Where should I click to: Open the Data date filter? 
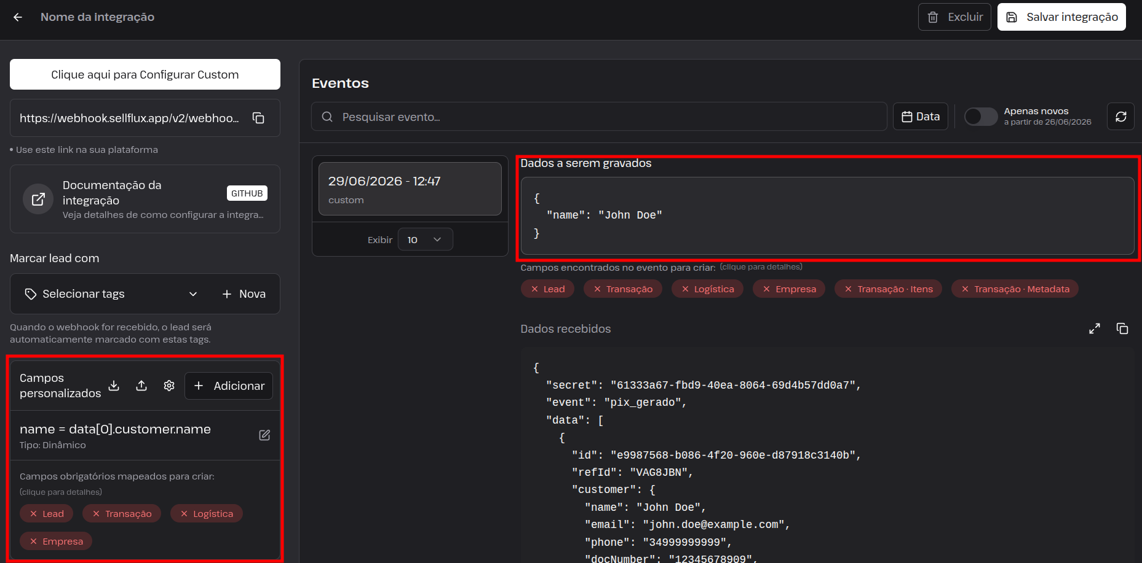920,117
